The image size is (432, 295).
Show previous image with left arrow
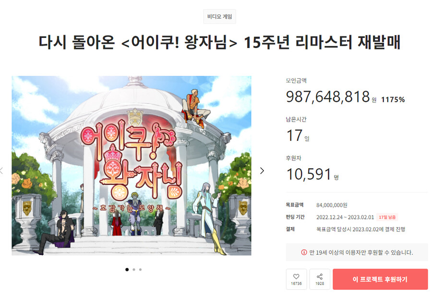(1, 171)
